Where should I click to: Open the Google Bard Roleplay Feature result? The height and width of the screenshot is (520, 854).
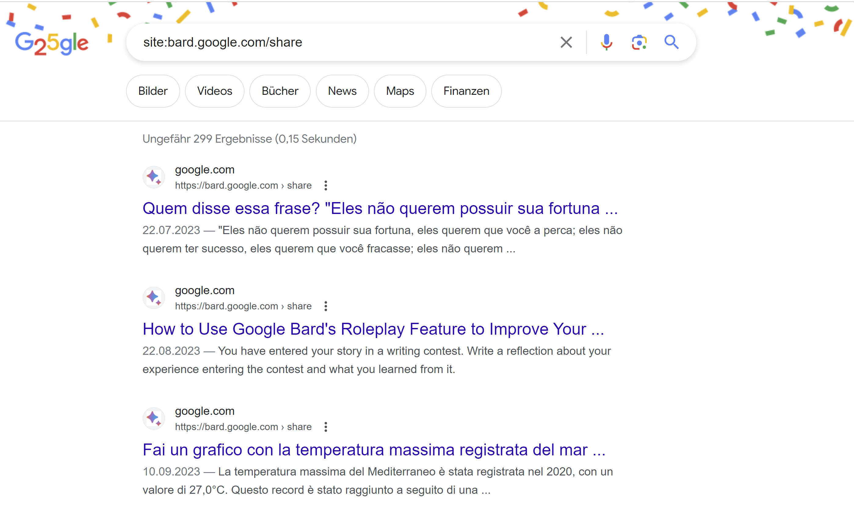click(374, 329)
